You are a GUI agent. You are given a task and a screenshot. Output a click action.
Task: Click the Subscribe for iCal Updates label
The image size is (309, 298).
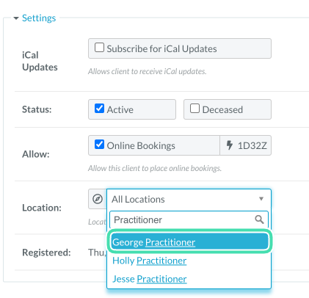click(x=161, y=48)
